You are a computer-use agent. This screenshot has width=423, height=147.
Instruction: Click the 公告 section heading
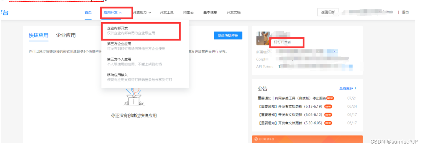[263, 88]
